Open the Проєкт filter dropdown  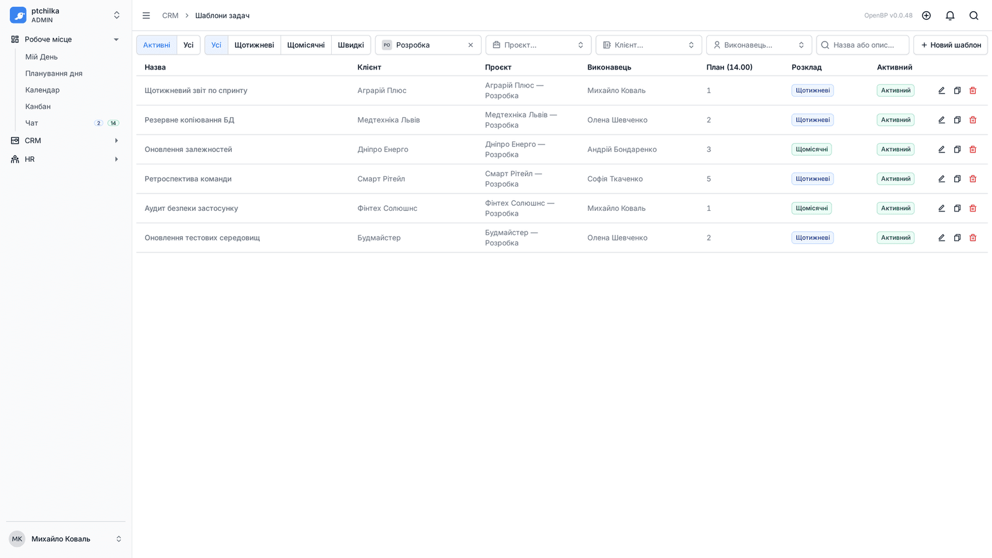tap(538, 45)
